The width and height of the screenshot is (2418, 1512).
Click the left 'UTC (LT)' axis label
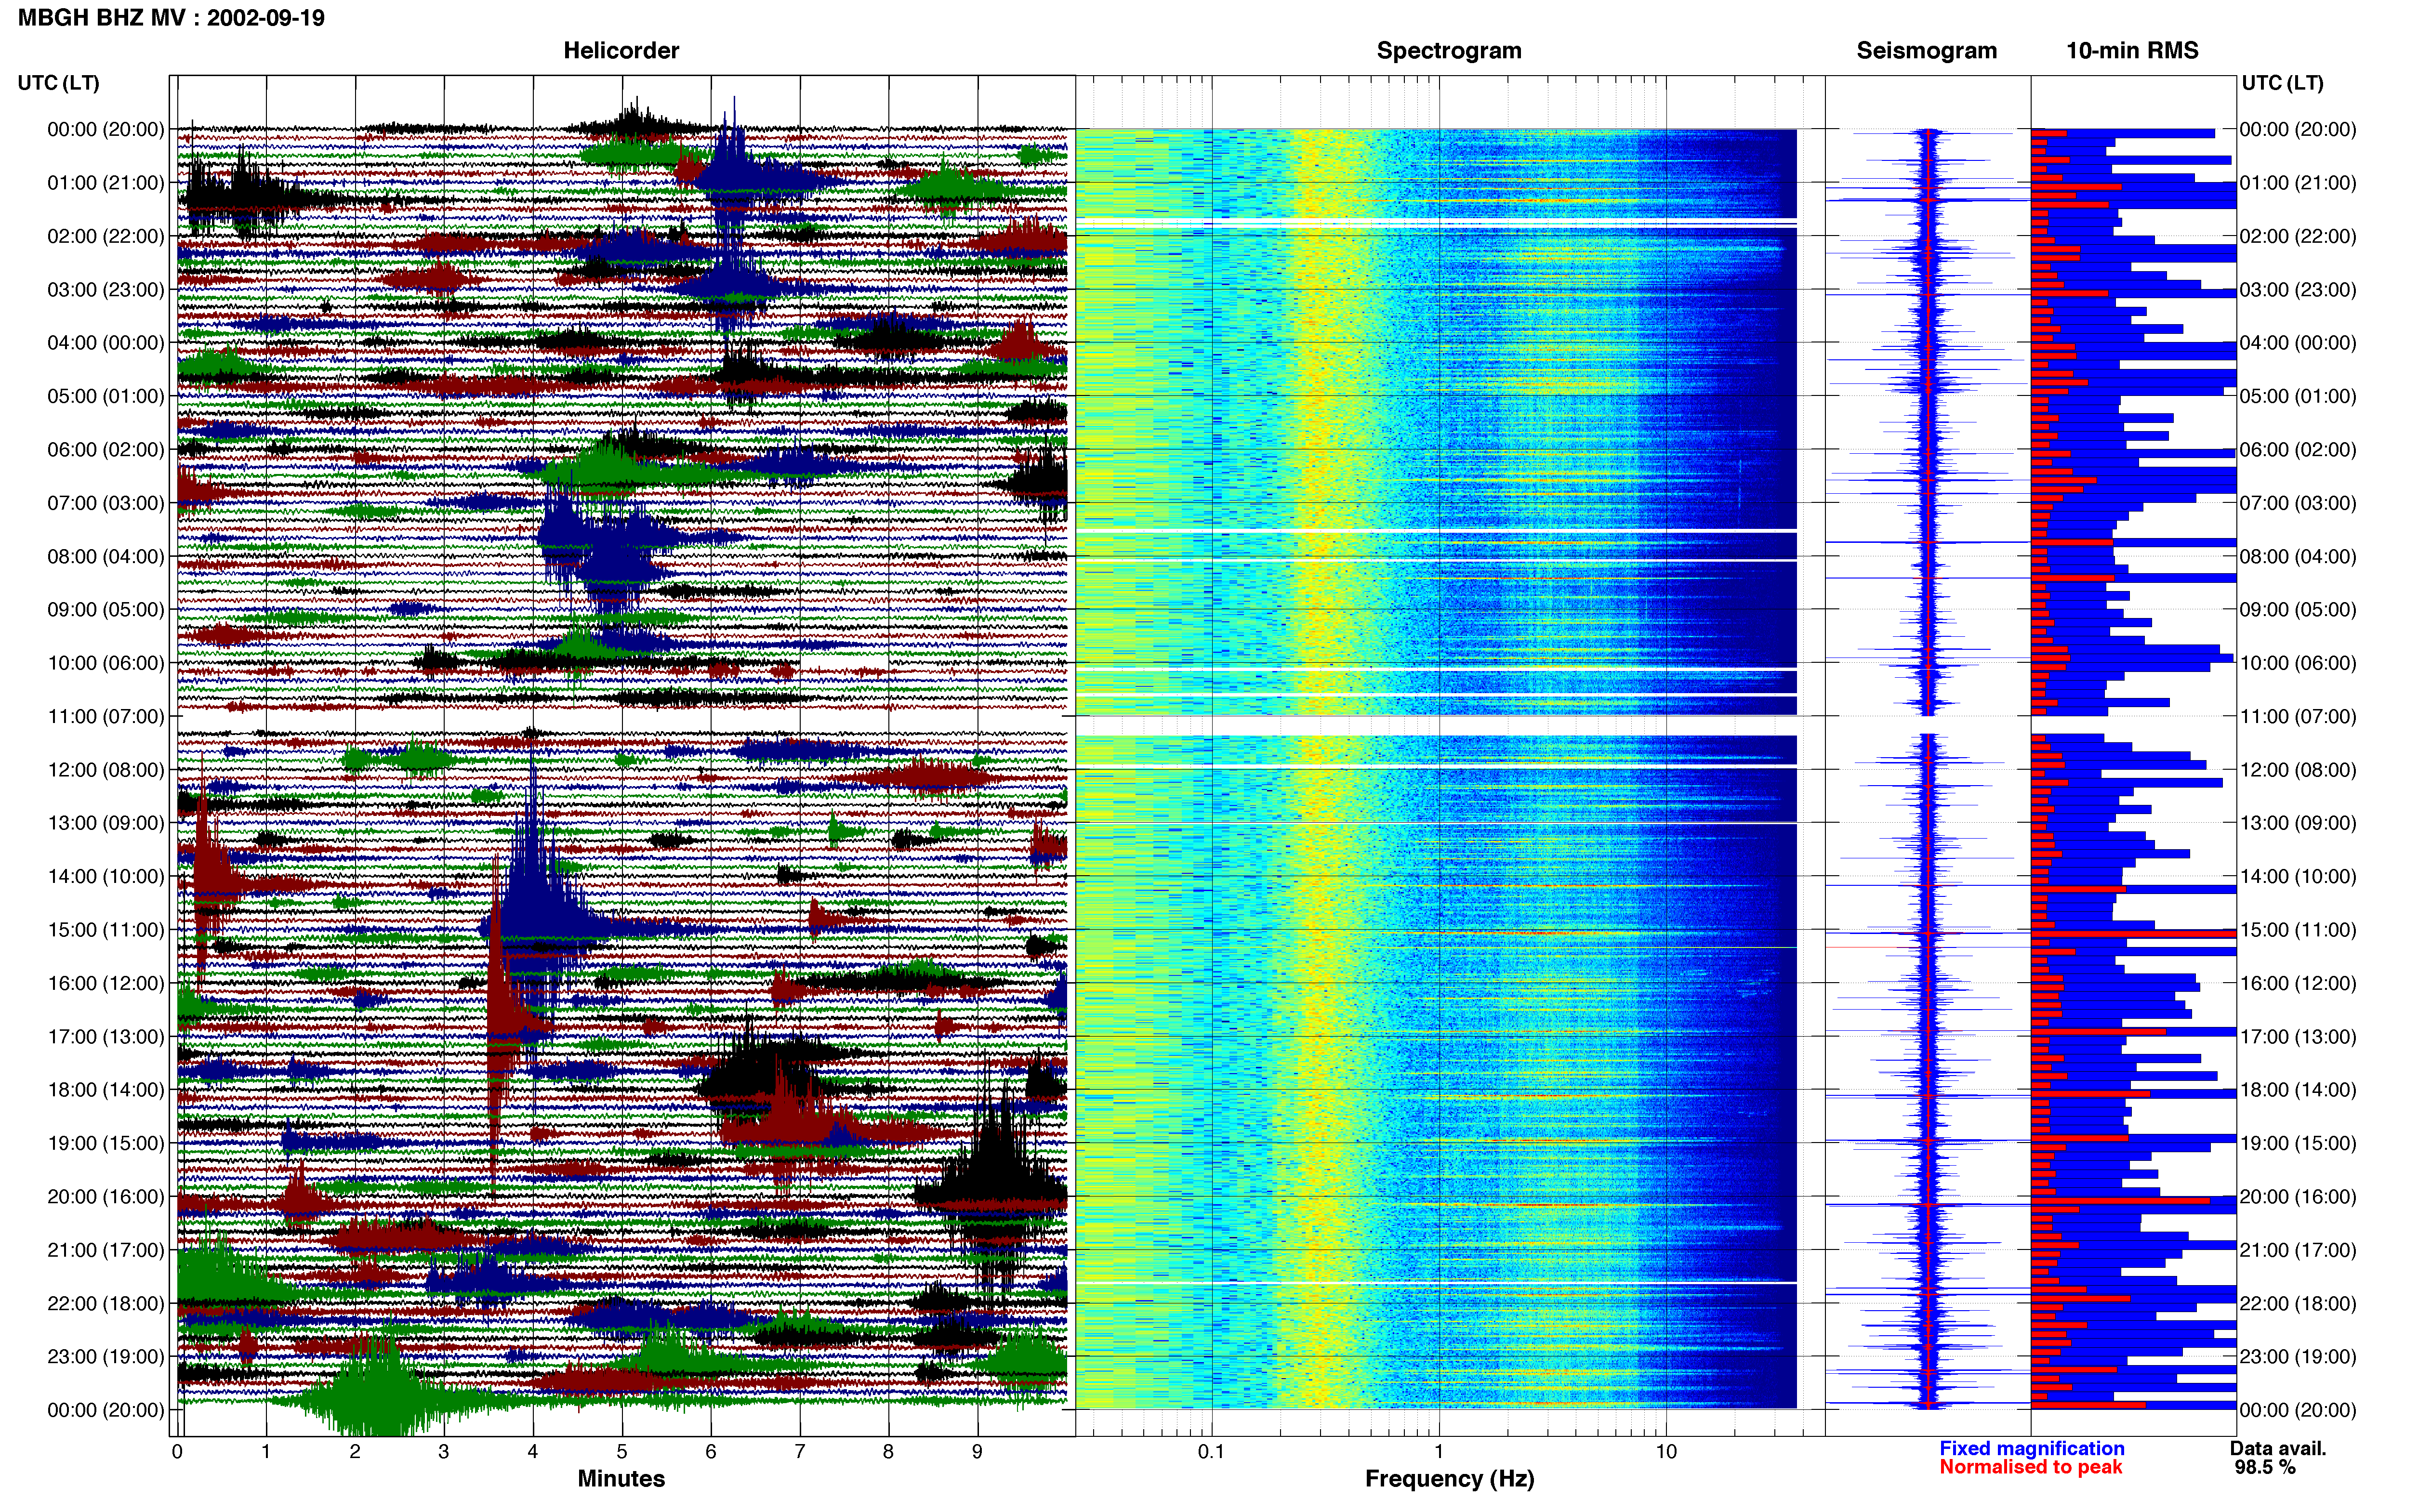[x=59, y=83]
